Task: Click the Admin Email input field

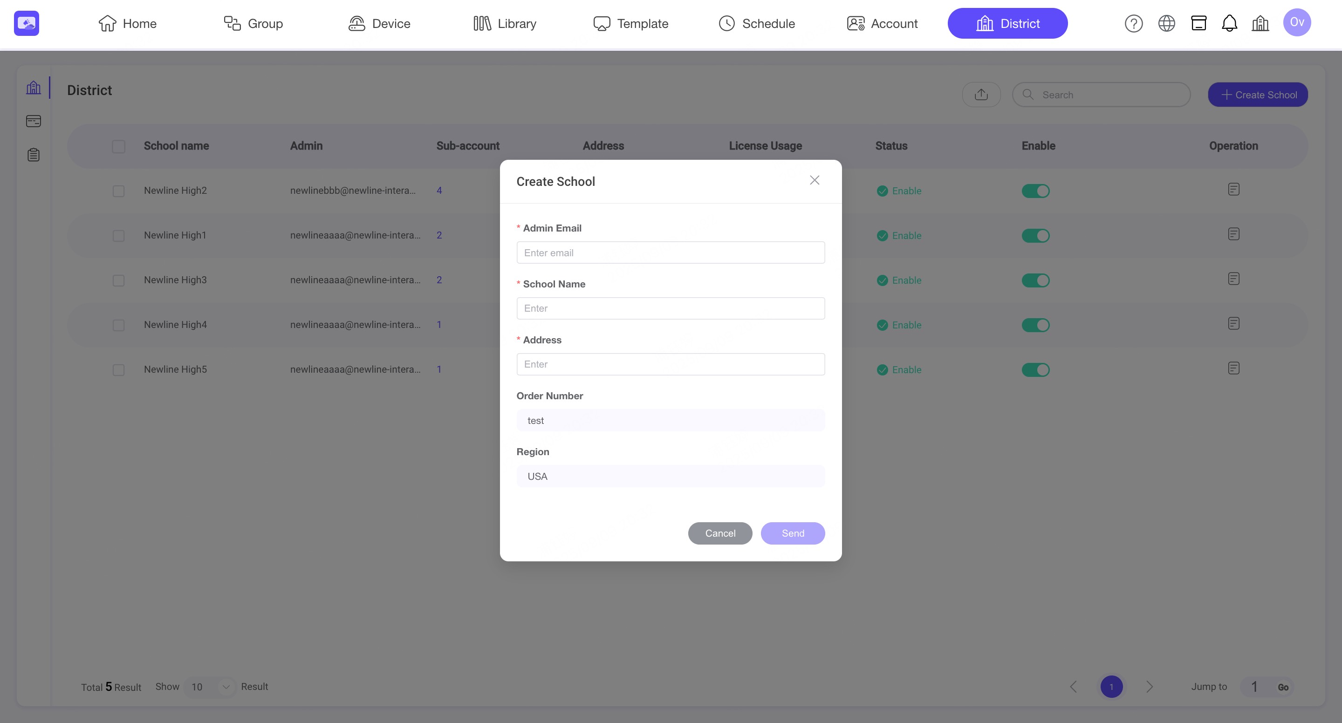Action: click(671, 252)
